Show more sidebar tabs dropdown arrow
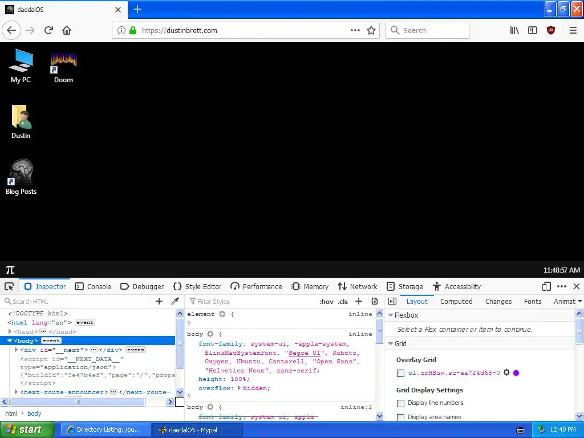 pyautogui.click(x=580, y=301)
